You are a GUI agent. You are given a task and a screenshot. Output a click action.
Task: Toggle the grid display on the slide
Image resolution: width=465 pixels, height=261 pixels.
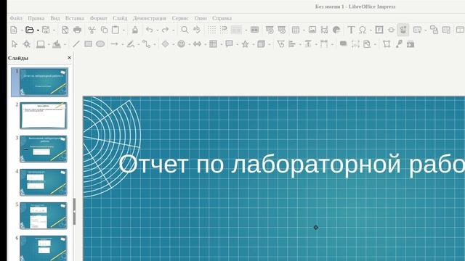pyautogui.click(x=211, y=30)
